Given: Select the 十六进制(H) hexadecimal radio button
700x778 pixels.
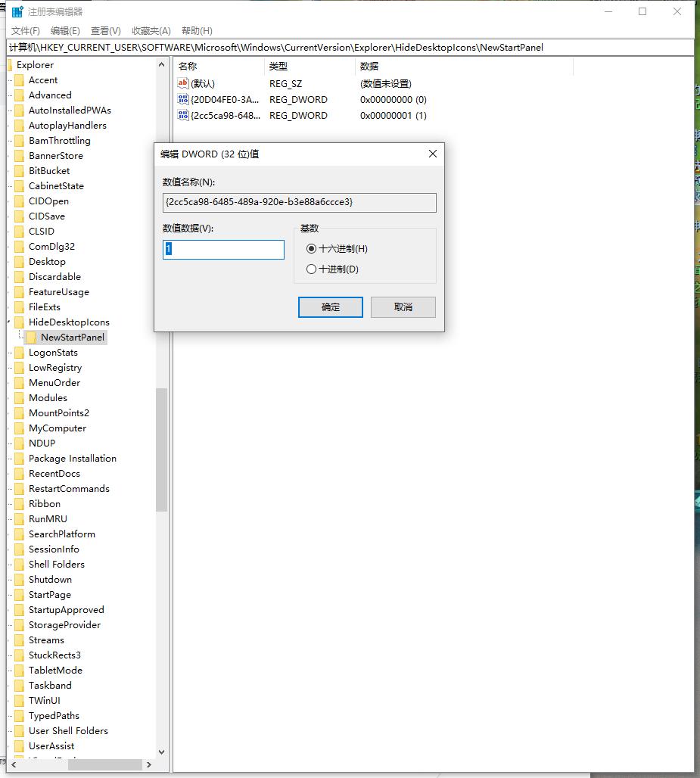Looking at the screenshot, I should coord(311,249).
